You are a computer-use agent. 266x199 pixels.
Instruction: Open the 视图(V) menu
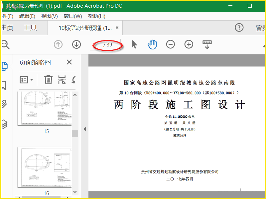pyautogui.click(x=49, y=16)
